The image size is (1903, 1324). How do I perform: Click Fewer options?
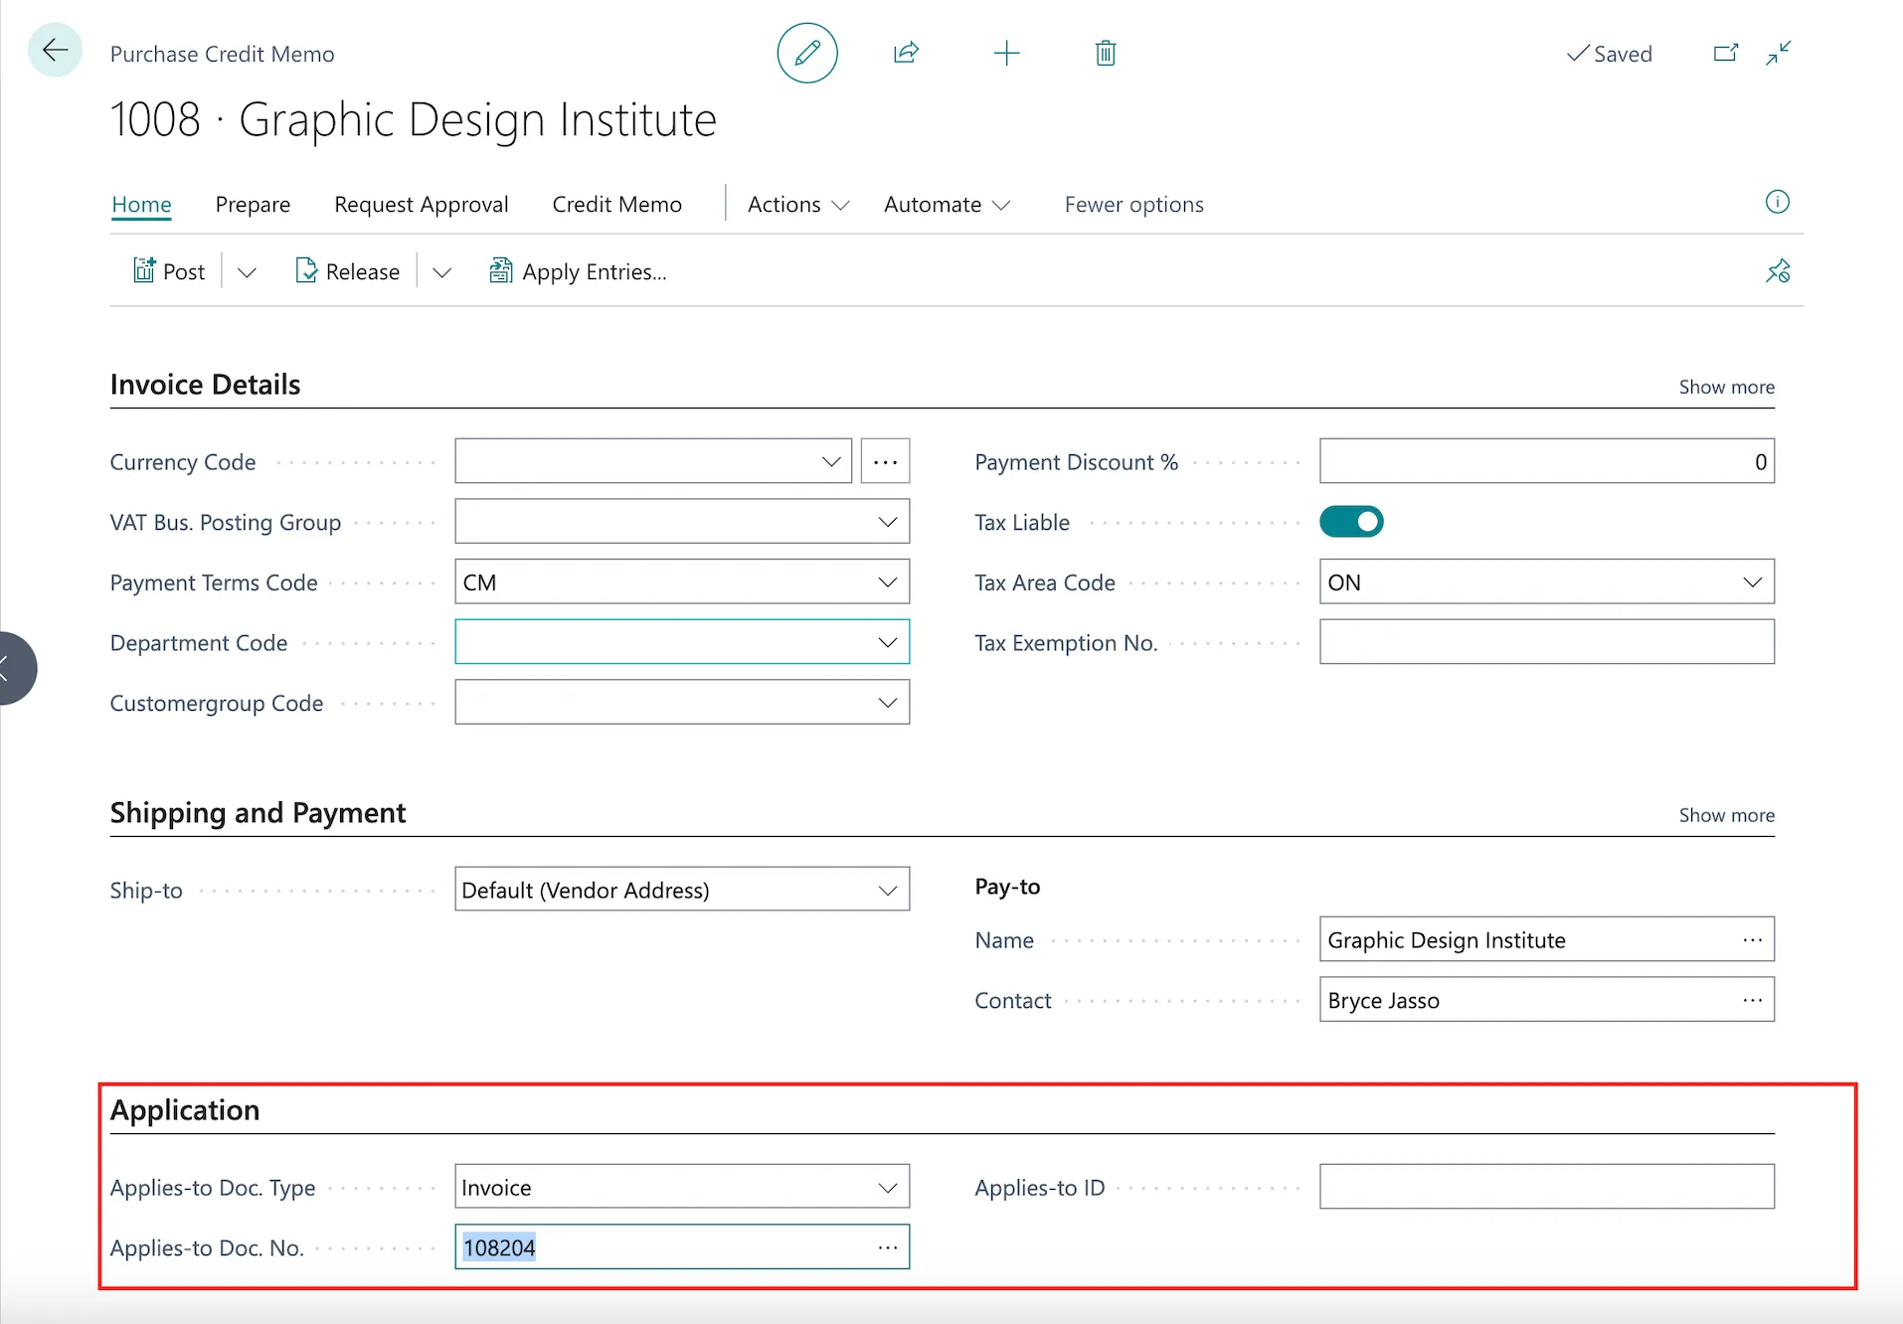click(1134, 204)
